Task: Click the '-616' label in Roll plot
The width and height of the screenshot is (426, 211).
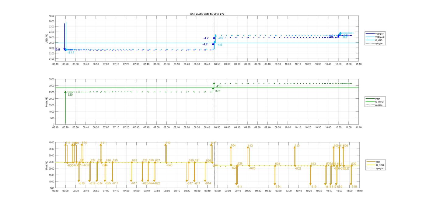Action: click(82, 183)
